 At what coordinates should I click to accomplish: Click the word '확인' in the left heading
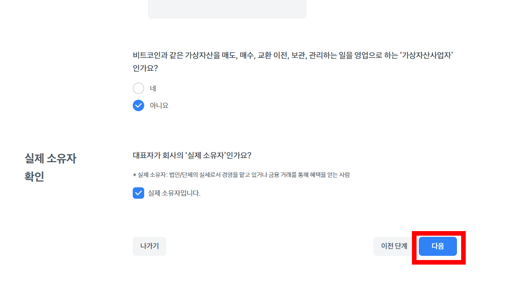point(34,177)
